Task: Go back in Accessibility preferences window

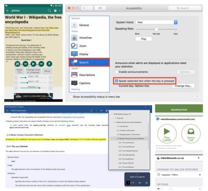Action: tap(84, 8)
